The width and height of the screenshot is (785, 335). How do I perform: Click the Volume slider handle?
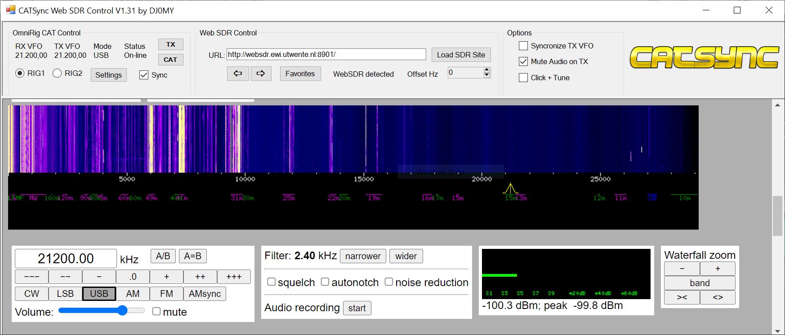122,311
